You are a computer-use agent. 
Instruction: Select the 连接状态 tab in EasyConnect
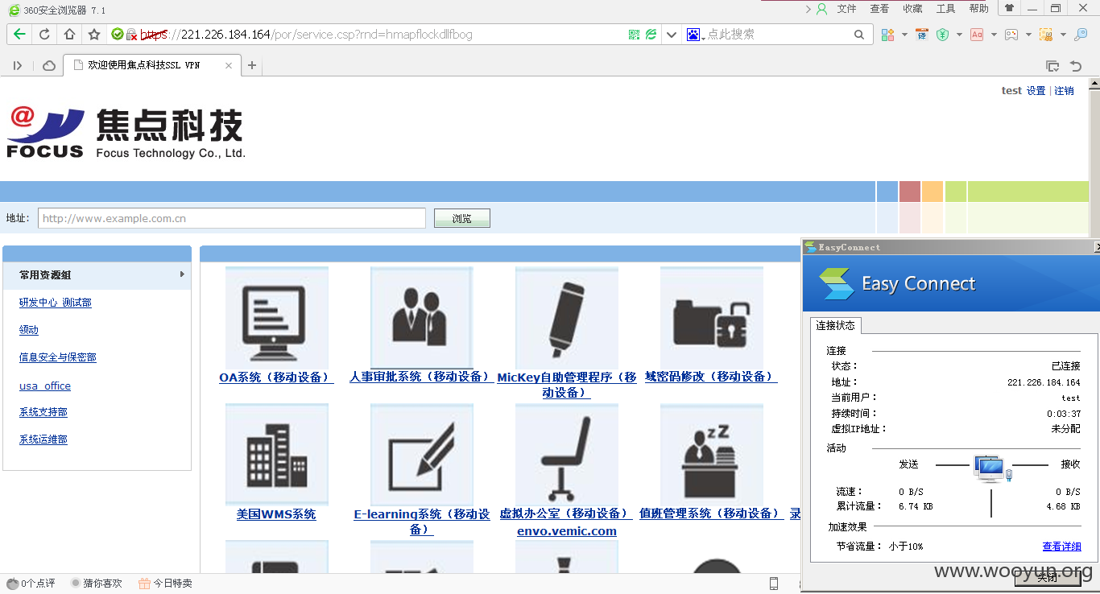pyautogui.click(x=836, y=325)
